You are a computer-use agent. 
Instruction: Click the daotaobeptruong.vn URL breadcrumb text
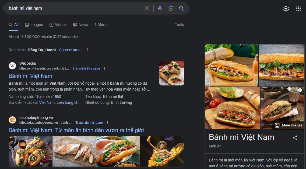[x=45, y=122]
